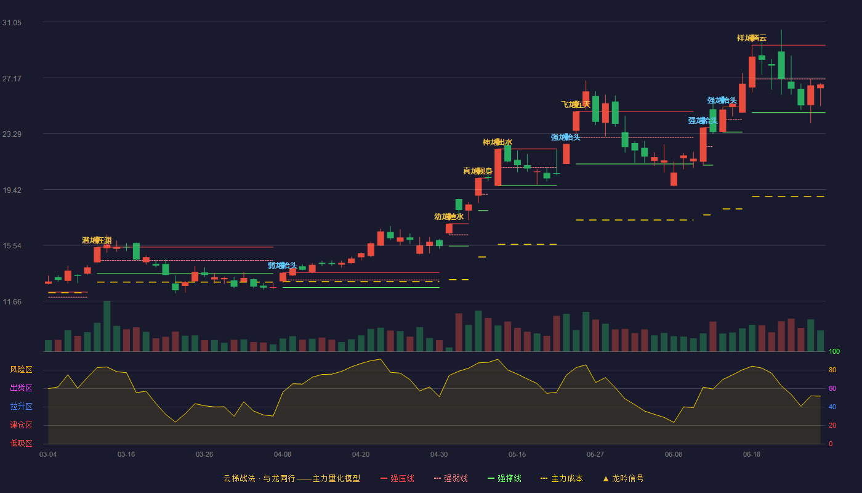Click the 80 value on indicator axis
Screen dimensions: 862x493
click(x=832, y=370)
